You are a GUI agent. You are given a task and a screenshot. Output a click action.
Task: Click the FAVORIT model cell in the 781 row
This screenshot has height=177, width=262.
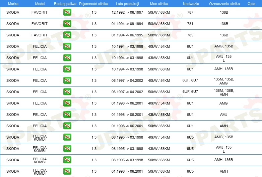pyautogui.click(x=40, y=24)
